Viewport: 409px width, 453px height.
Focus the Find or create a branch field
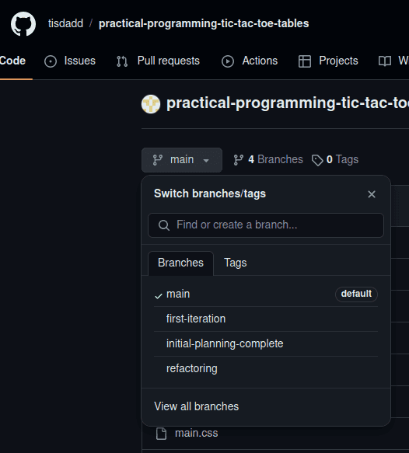pos(266,225)
